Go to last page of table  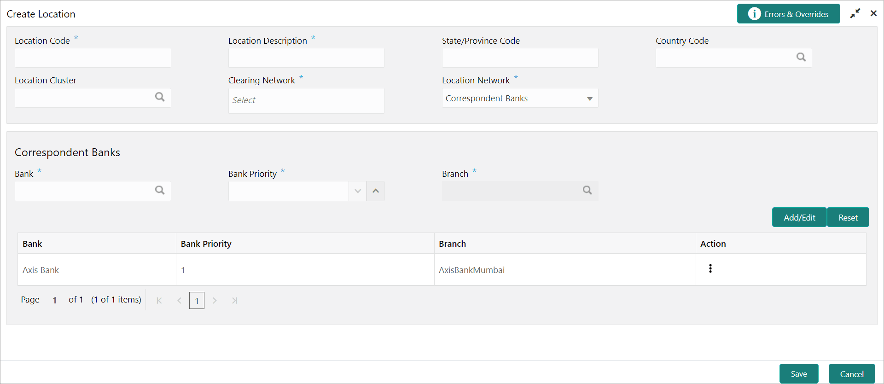point(235,301)
